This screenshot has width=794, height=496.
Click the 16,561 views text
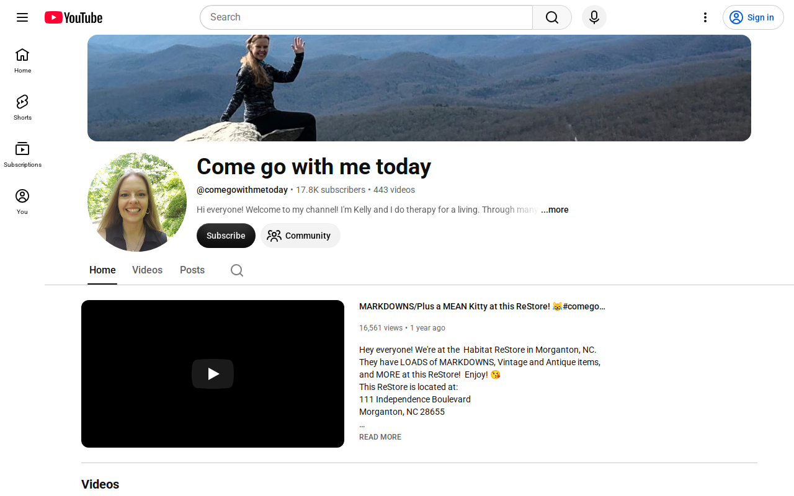(x=381, y=328)
